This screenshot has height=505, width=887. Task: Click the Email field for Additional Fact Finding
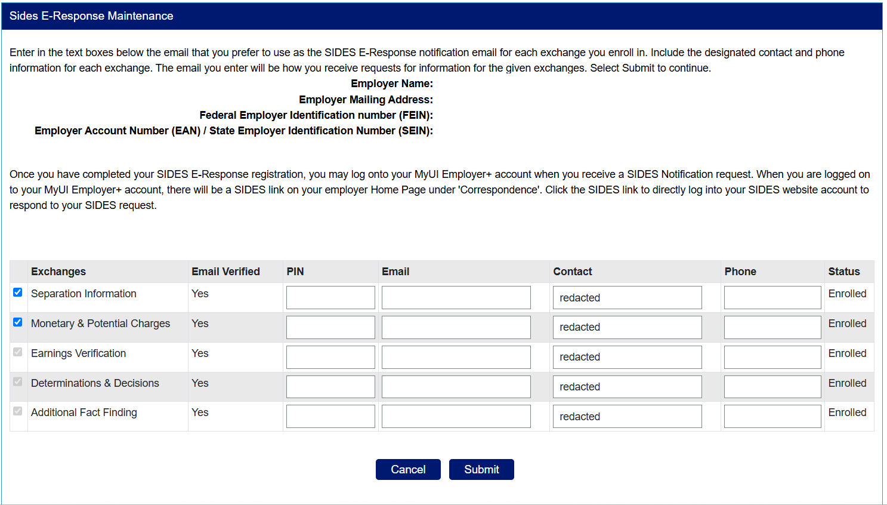click(x=456, y=416)
